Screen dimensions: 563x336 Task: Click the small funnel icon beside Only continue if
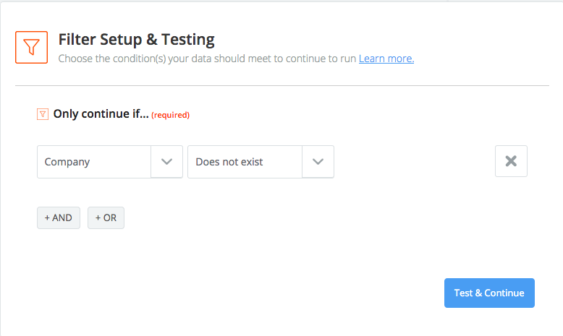[43, 114]
